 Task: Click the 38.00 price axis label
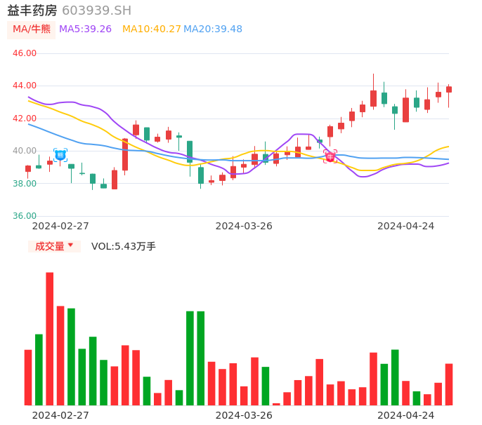coord(25,184)
